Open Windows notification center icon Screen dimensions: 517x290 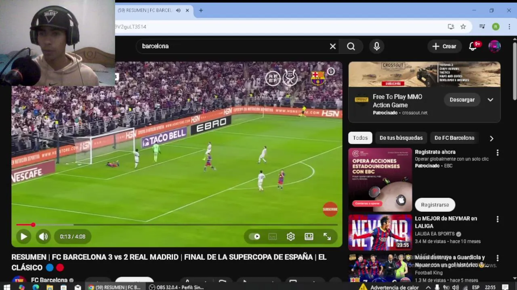coord(505,287)
